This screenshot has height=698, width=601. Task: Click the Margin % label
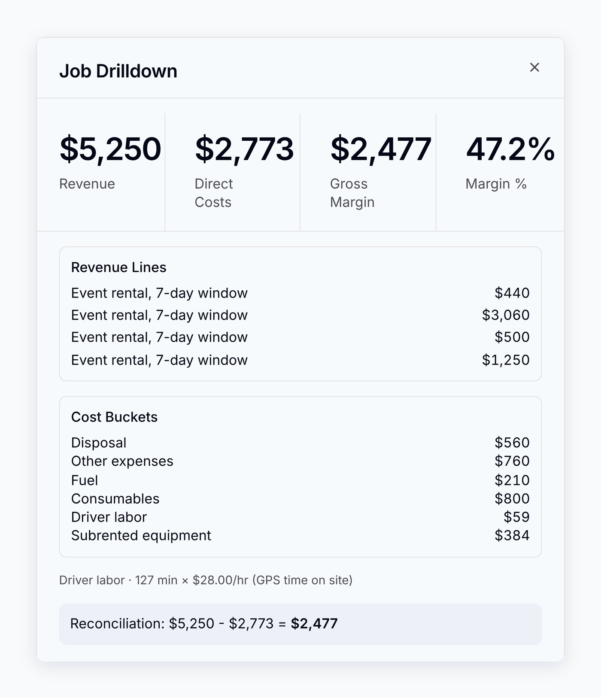pyautogui.click(x=496, y=184)
